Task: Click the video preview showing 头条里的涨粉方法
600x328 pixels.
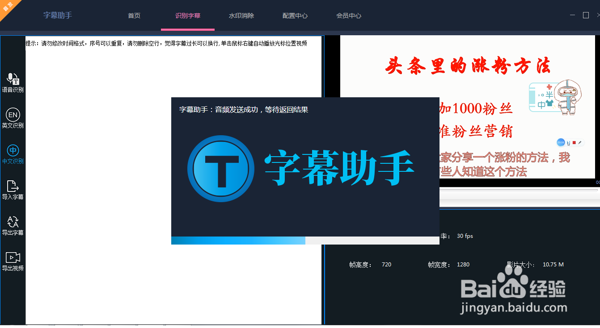Action: pos(468,107)
